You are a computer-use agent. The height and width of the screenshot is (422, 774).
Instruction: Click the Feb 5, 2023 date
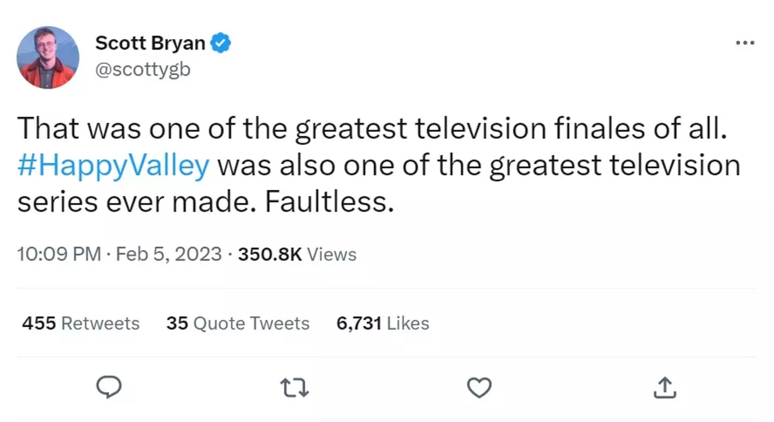(x=169, y=254)
